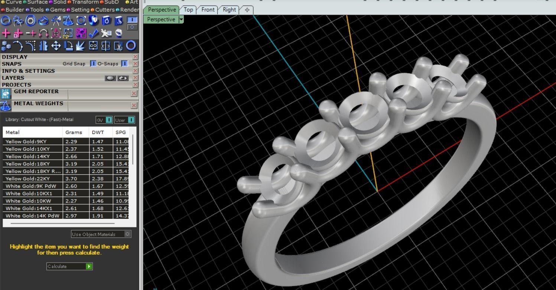Open the Curve menu

(x=13, y=2)
